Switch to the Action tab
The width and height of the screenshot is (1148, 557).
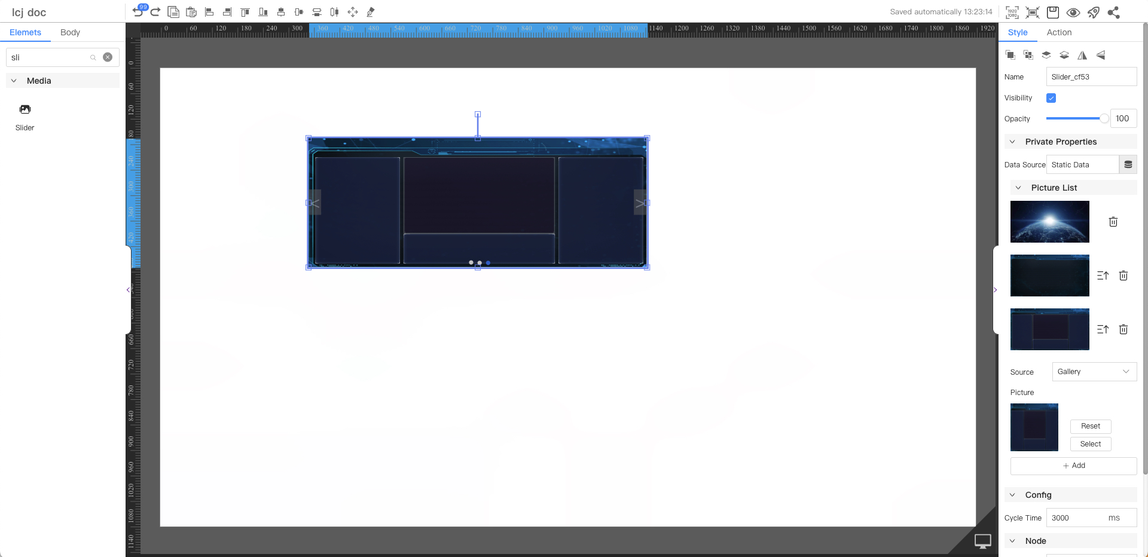(1059, 32)
